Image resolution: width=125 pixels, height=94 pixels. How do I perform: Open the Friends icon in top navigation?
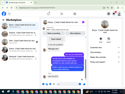61,14
